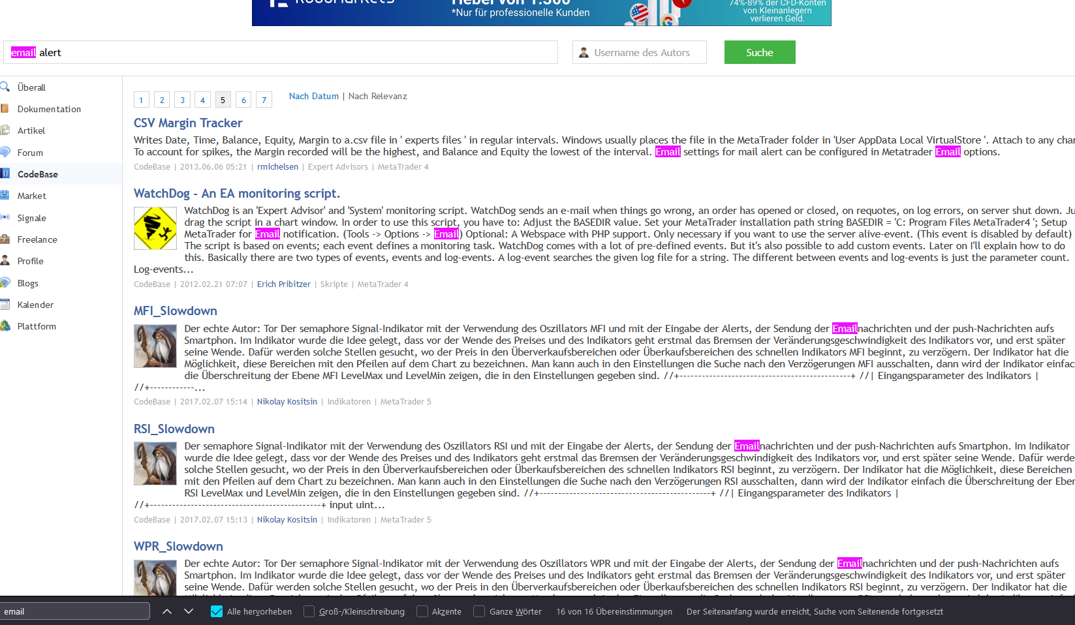Open Nikolay Kositsin link under MFI_Slowdown
1075x625 pixels.
tap(287, 401)
